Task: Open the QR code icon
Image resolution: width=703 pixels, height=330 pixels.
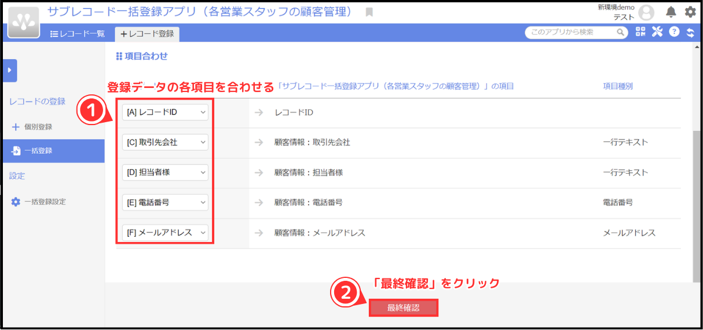Action: pyautogui.click(x=640, y=32)
